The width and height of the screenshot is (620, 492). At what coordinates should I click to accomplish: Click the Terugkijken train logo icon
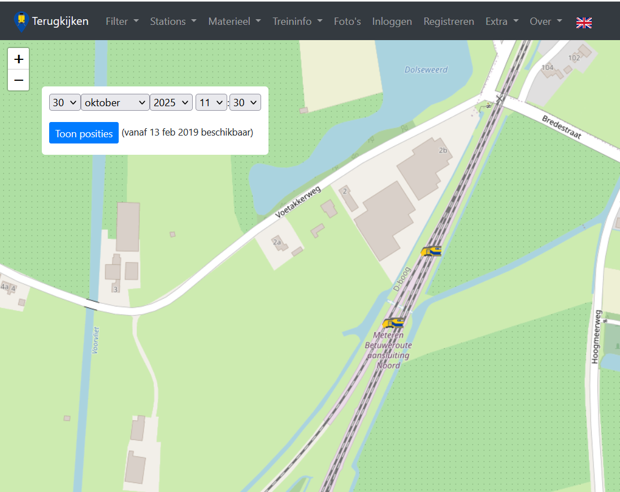pos(21,21)
